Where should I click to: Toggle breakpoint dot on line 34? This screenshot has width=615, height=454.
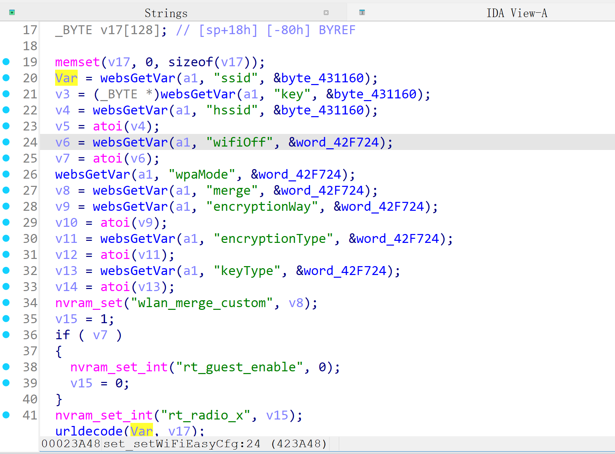(6, 303)
